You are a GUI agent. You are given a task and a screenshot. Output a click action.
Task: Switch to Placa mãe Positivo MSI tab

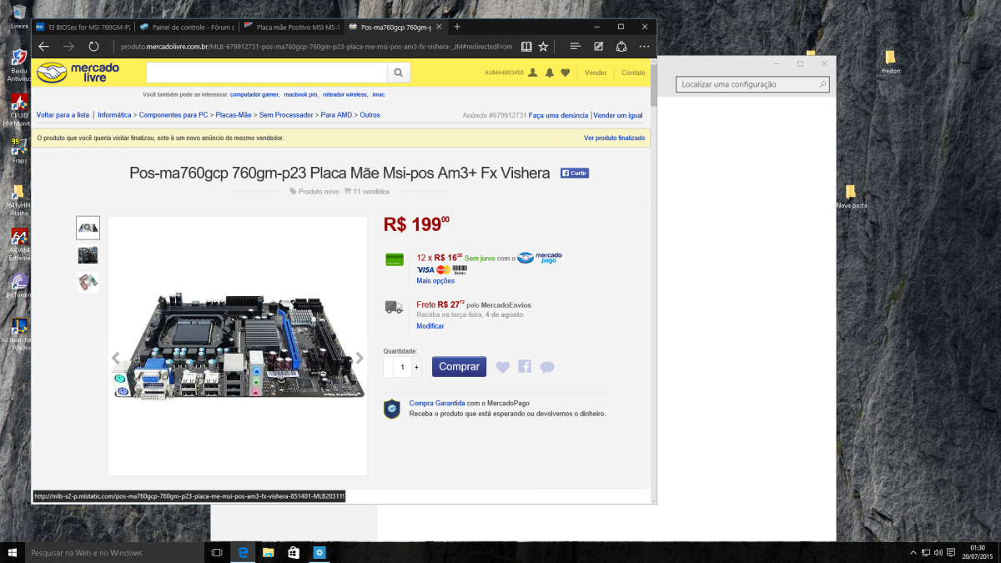coord(292,27)
